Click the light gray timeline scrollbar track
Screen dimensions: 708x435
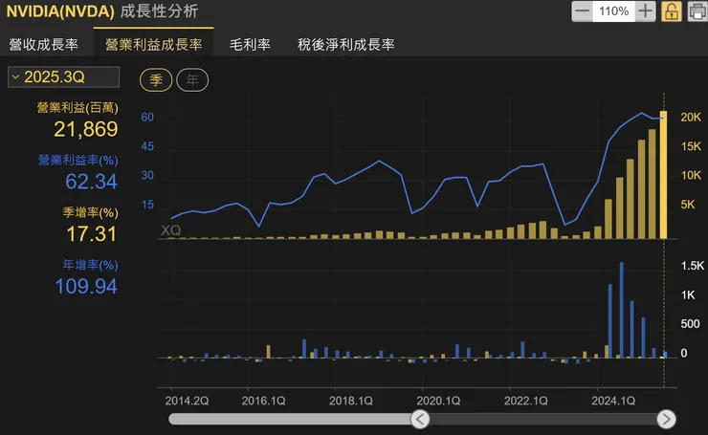[x=290, y=419]
